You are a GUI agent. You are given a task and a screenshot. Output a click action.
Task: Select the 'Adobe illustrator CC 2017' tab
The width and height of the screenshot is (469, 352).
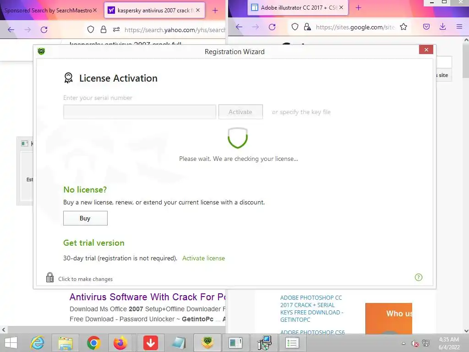click(298, 7)
